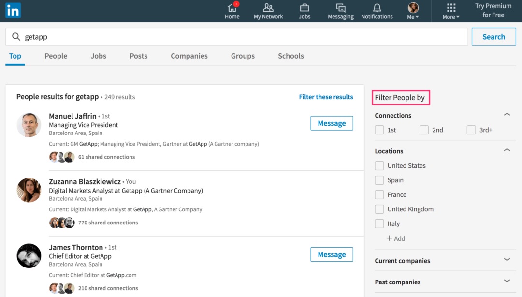Select the Top results tab
The width and height of the screenshot is (522, 297).
(x=15, y=56)
